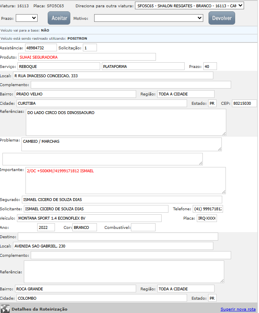Click the CEP field showing 80215030
The image size is (259, 313).
click(x=244, y=104)
